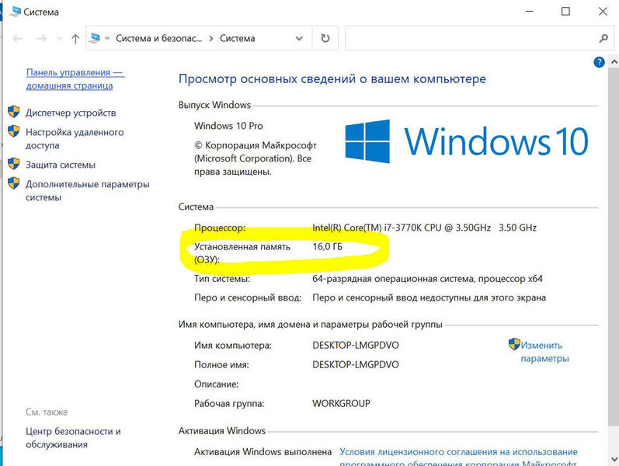Screen dimensions: 619x466
Task: Open 'Панель управления — домашняя страница' link
Action: pos(75,79)
